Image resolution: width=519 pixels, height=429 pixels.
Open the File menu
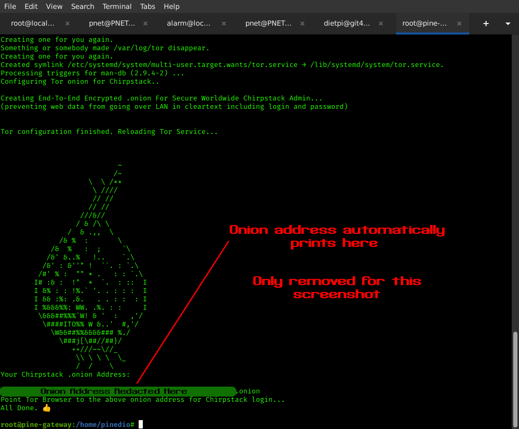tap(10, 6)
